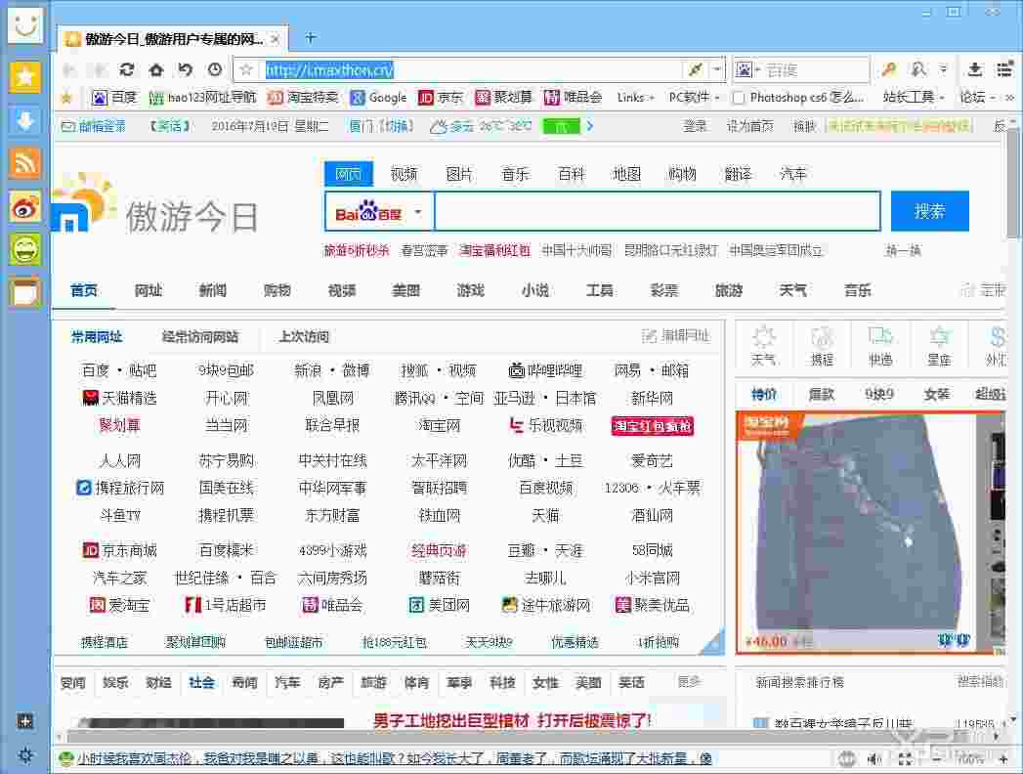Open Favorites star in the left sidebar
The image size is (1023, 774).
click(x=24, y=77)
